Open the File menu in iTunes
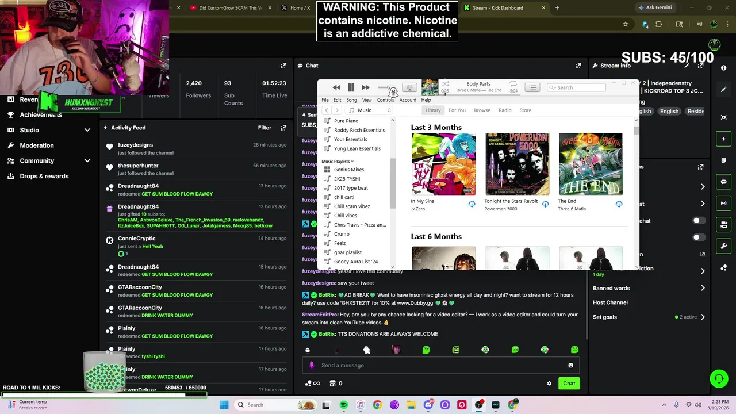Viewport: 736px width, 414px height. click(x=325, y=100)
